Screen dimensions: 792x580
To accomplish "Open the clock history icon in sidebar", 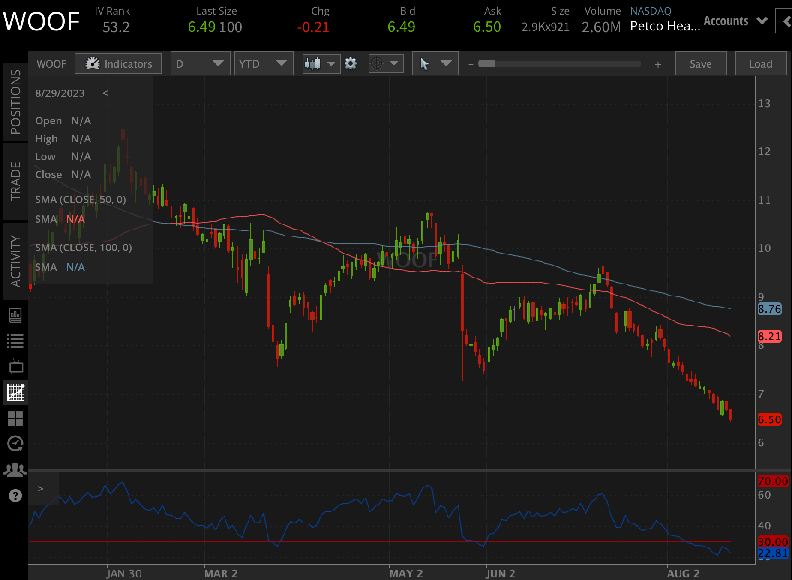I will 15,444.
